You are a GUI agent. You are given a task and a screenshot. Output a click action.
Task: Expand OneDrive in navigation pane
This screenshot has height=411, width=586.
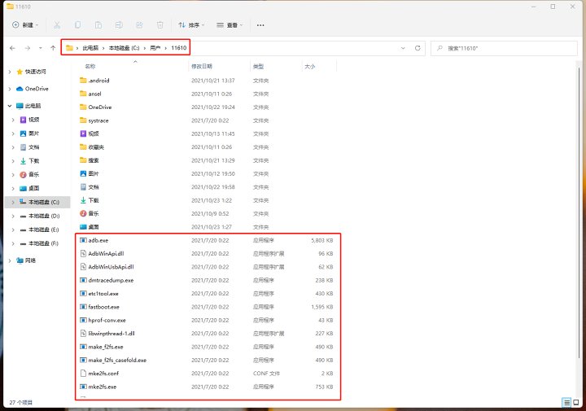point(10,89)
